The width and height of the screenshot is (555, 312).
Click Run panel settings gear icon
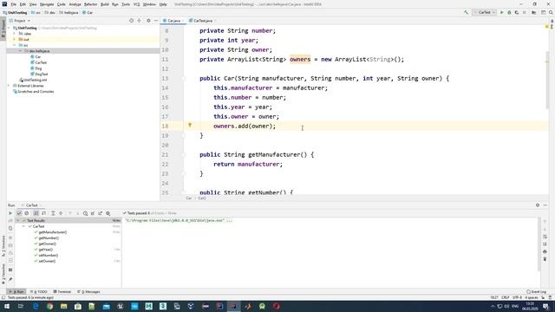538,205
